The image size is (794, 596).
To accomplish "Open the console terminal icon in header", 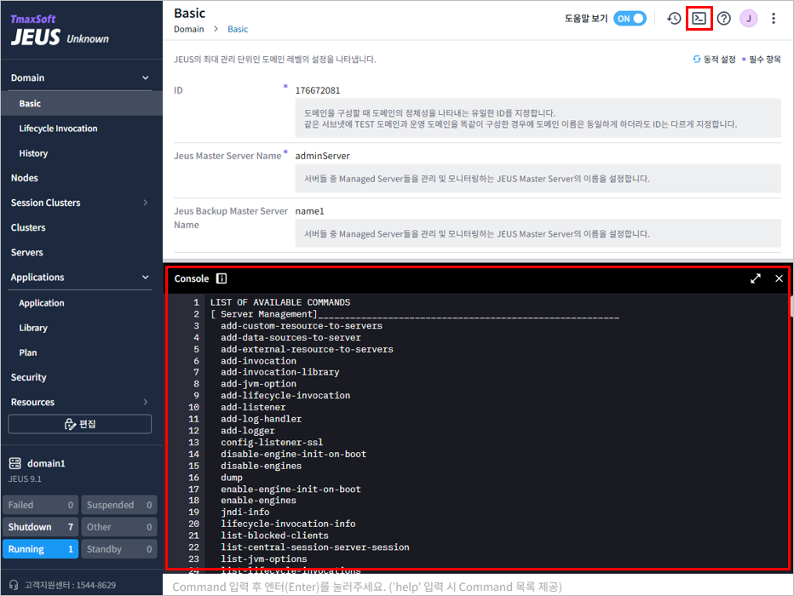I will (x=699, y=18).
